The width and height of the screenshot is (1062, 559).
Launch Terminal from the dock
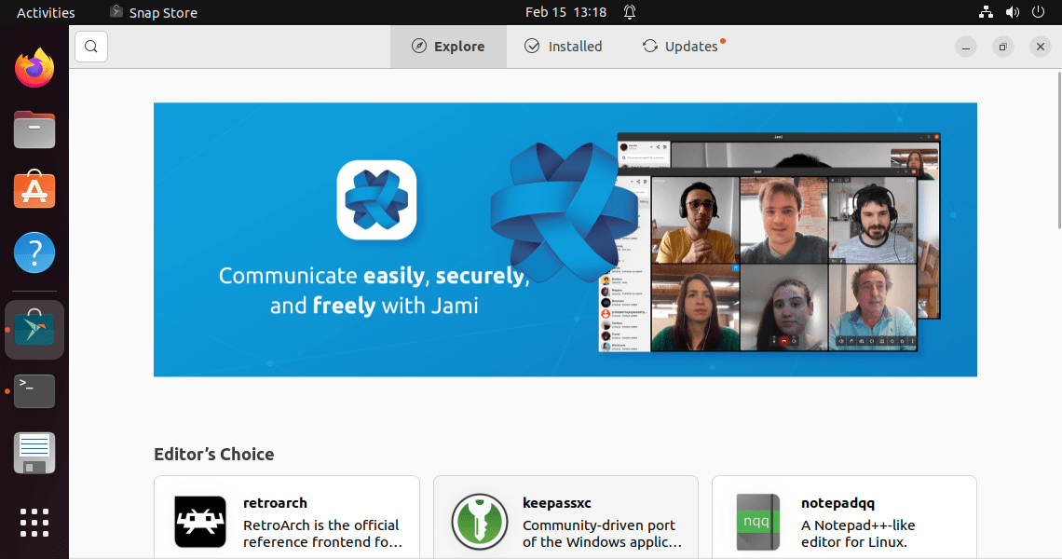pos(34,391)
